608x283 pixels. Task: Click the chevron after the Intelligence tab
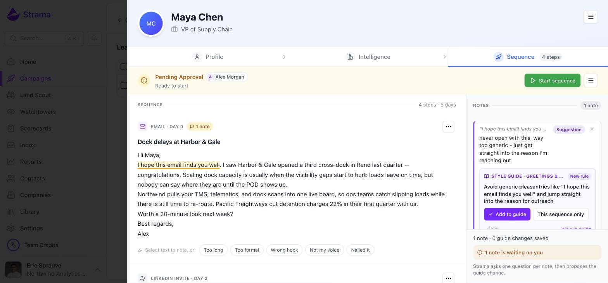pos(444,57)
